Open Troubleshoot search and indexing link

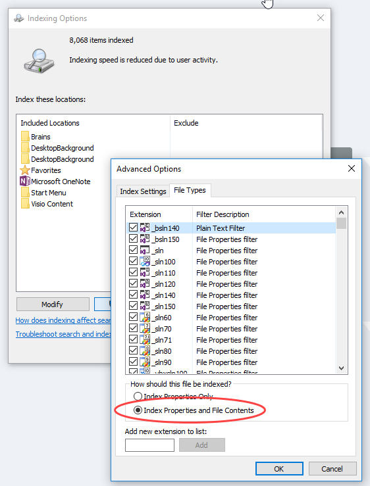[x=63, y=334]
